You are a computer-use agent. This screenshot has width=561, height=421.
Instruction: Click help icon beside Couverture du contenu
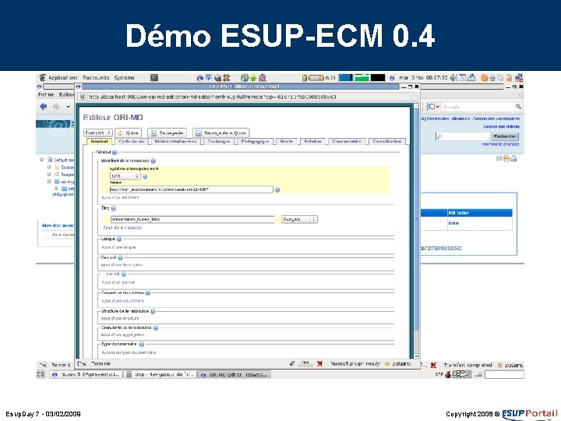148,293
